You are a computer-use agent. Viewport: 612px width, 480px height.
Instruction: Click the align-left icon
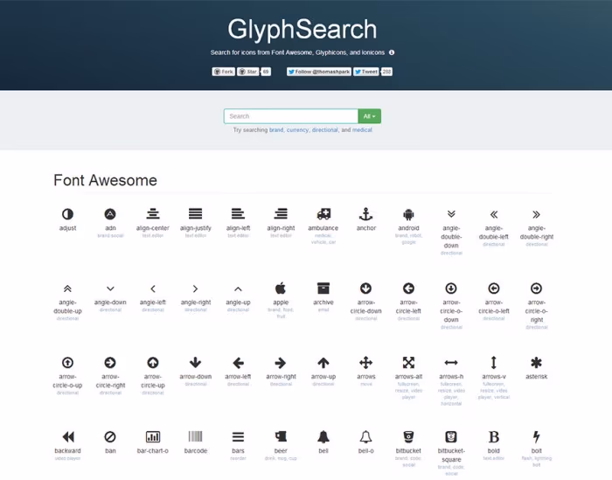tap(238, 214)
